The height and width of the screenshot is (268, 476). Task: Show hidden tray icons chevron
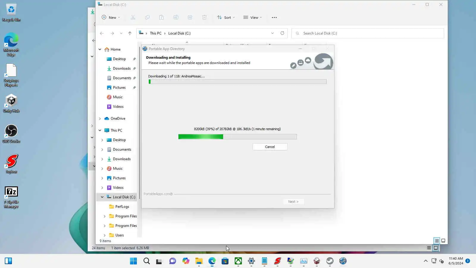pyautogui.click(x=426, y=261)
